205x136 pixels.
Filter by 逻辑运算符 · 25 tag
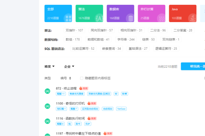[166, 49]
